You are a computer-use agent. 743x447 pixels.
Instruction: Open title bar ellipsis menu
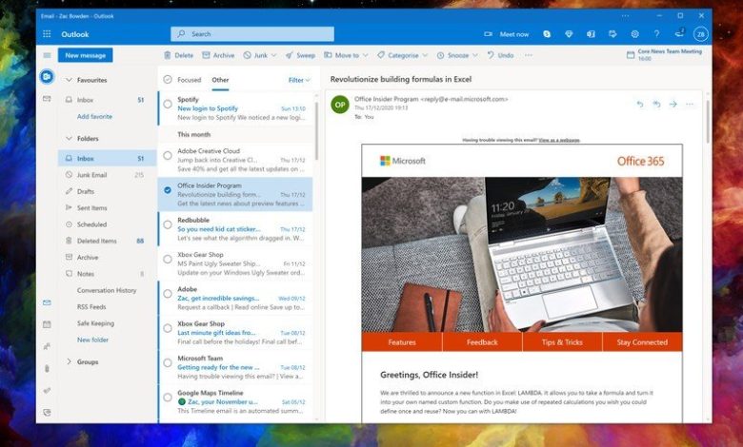click(626, 16)
